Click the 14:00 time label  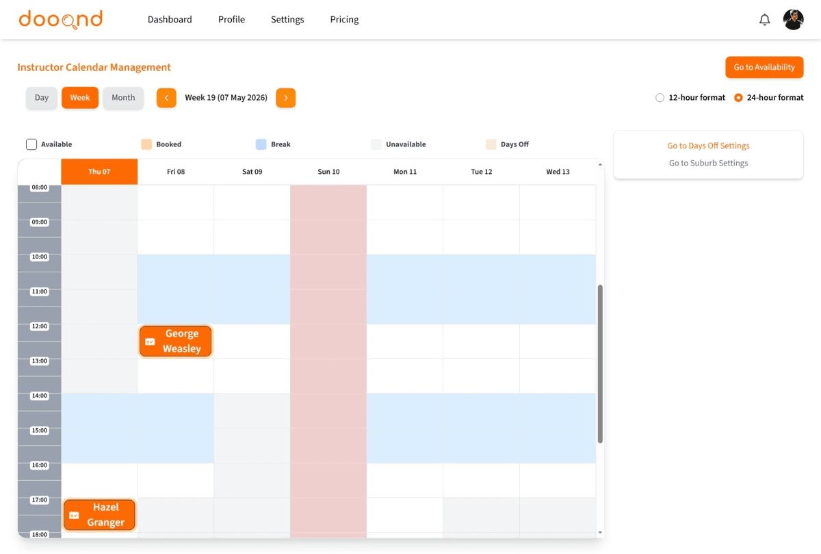pos(40,396)
